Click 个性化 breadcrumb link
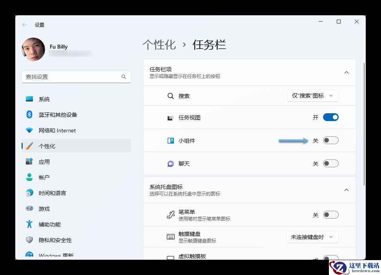Image resolution: width=381 pixels, height=275 pixels. coord(159,45)
